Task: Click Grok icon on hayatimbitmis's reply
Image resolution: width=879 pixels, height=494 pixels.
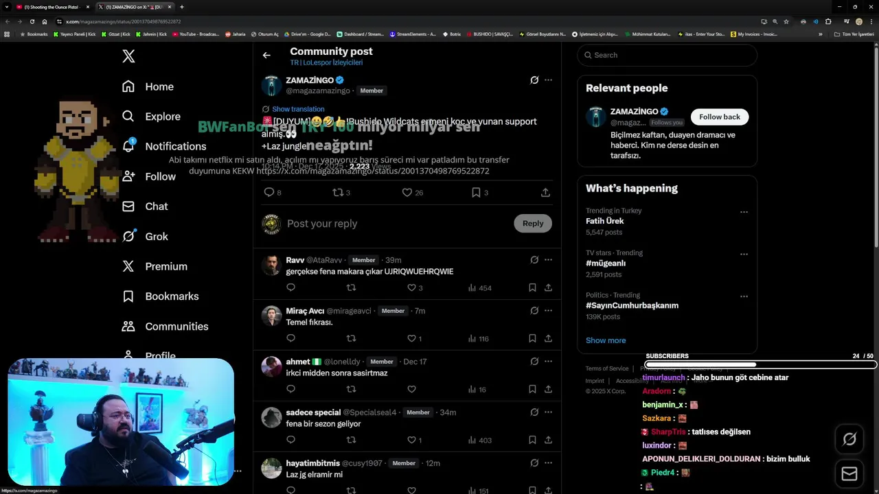Action: pos(534,463)
